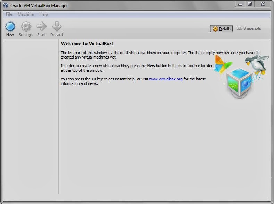Click the Discard down-arrow icon
The image size is (274, 204).
[x=57, y=26]
